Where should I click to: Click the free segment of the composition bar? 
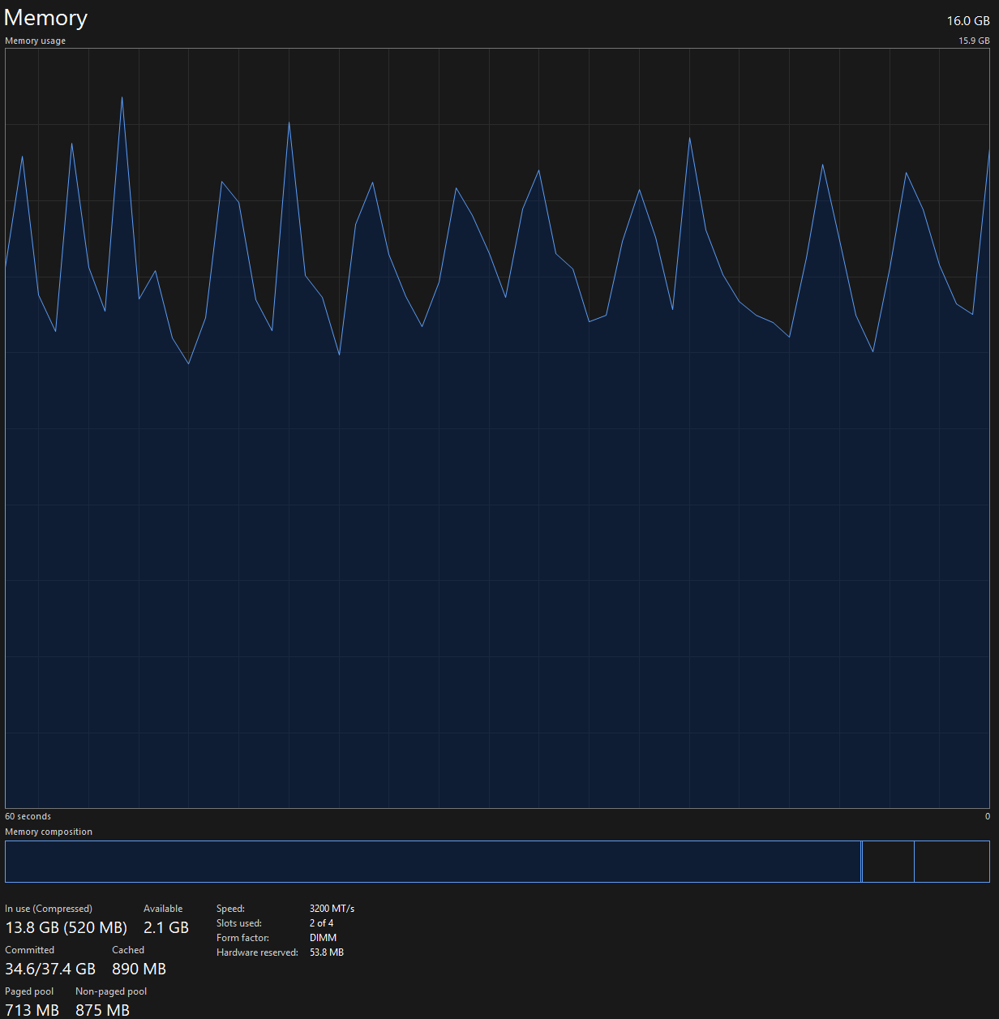(x=951, y=862)
